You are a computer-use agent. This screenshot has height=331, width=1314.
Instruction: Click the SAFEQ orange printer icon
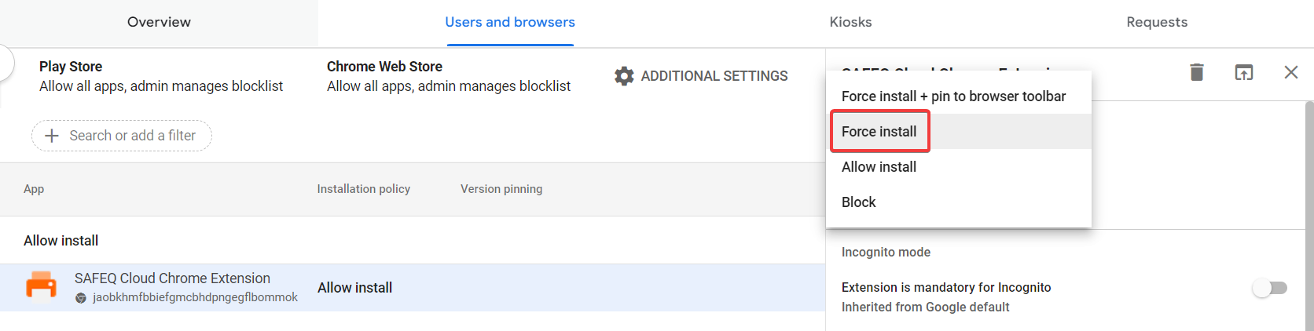click(42, 286)
